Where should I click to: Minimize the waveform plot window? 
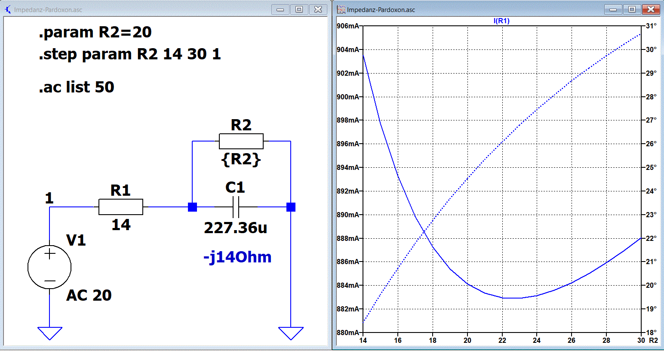(613, 9)
